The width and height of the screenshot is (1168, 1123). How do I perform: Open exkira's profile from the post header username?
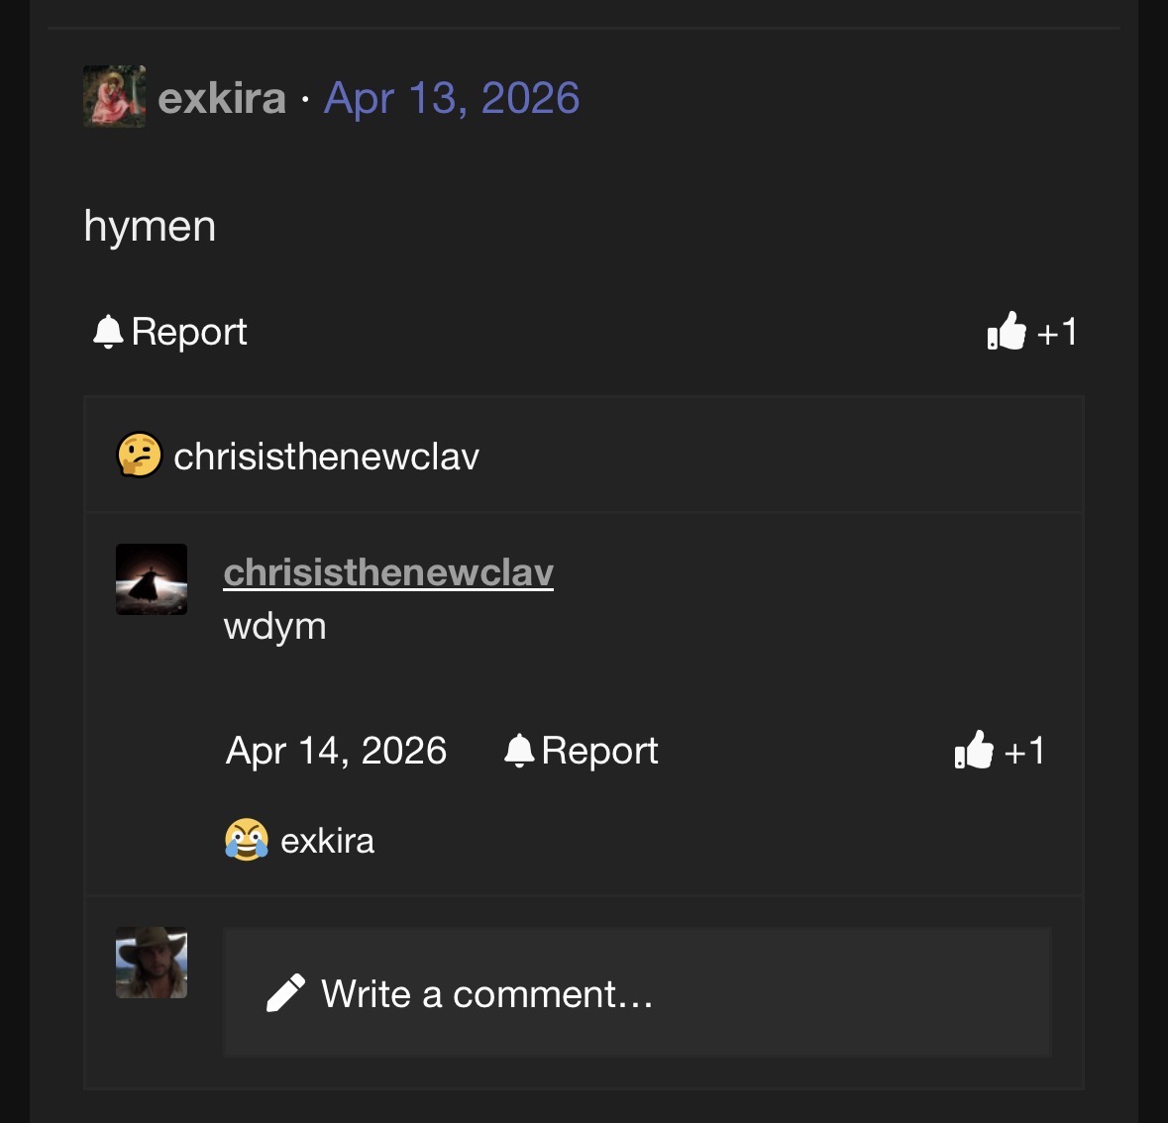coord(221,98)
